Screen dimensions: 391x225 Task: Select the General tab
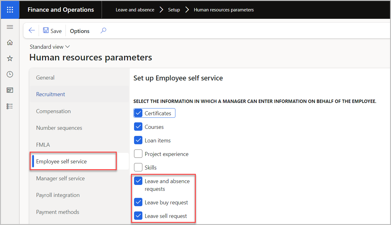[79, 78]
